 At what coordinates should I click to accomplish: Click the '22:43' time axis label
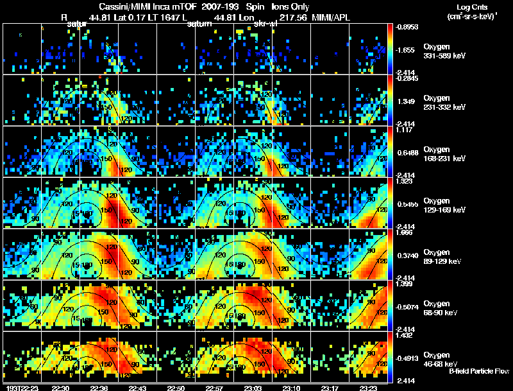(x=137, y=388)
